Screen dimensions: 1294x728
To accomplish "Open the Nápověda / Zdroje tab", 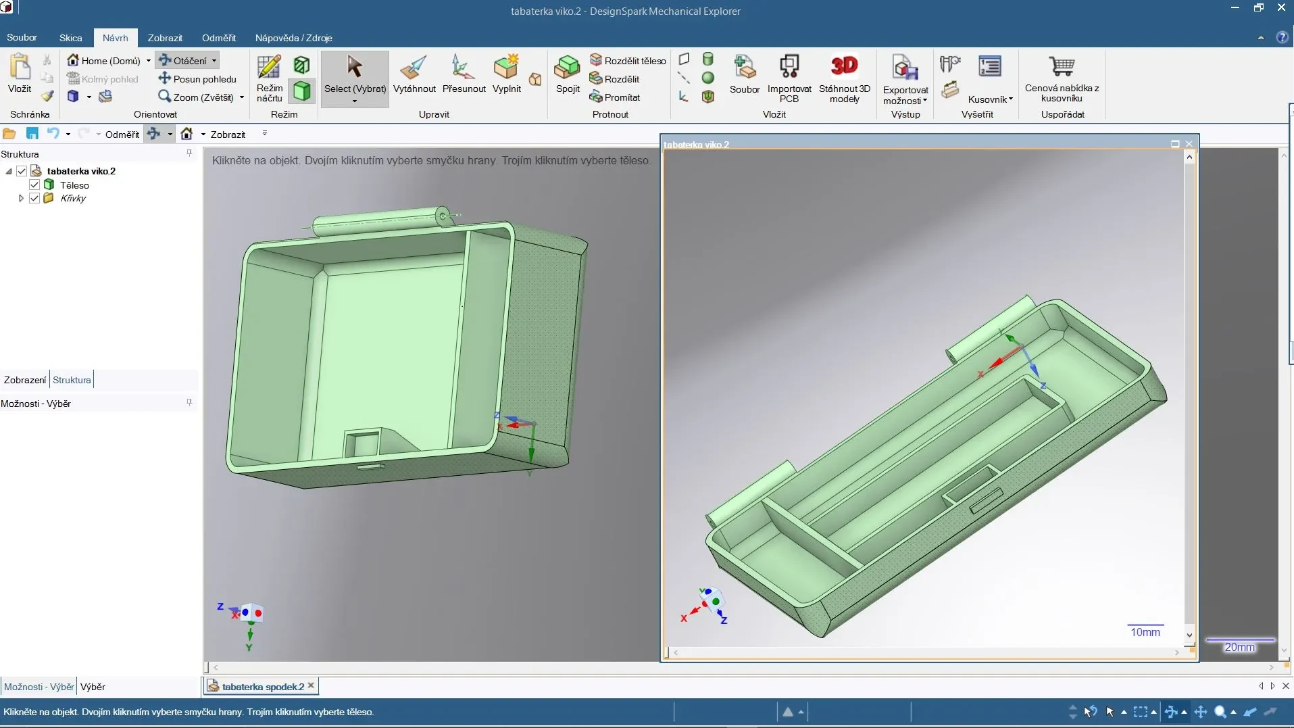I will [293, 38].
